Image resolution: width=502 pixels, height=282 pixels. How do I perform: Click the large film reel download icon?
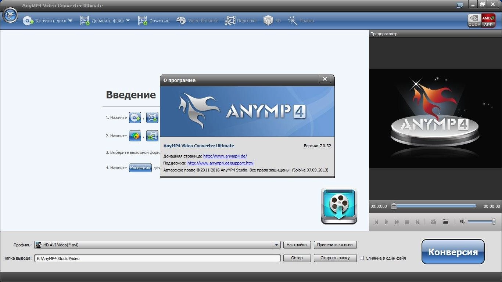(339, 206)
